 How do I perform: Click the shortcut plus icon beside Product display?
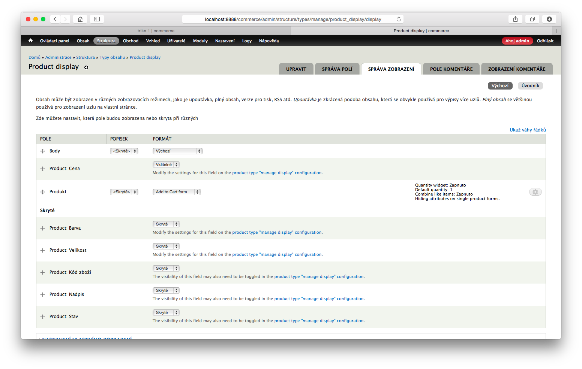86,67
